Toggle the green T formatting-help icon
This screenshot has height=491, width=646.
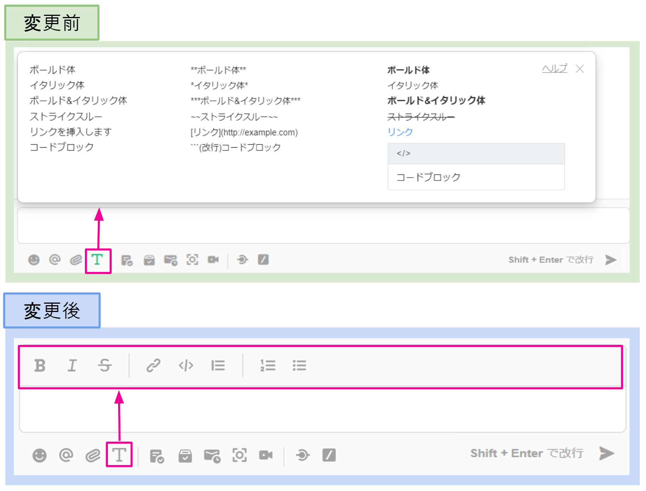click(97, 259)
